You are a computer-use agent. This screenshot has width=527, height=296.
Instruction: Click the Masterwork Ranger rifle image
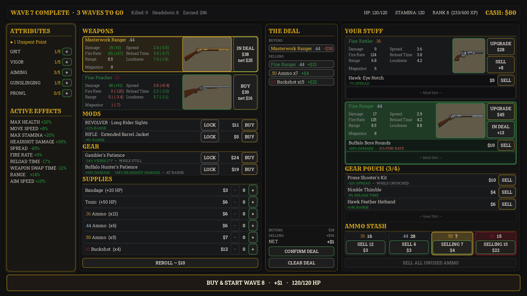(207, 54)
